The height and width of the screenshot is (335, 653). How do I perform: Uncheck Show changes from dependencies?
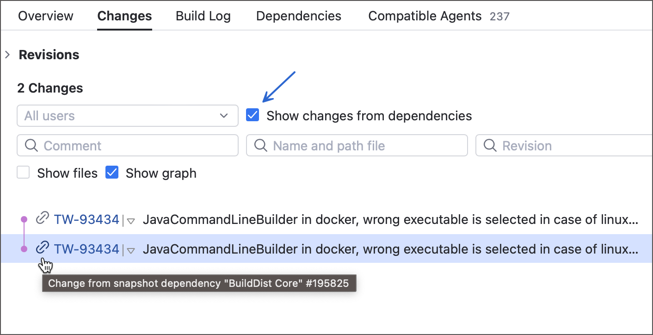pyautogui.click(x=252, y=115)
